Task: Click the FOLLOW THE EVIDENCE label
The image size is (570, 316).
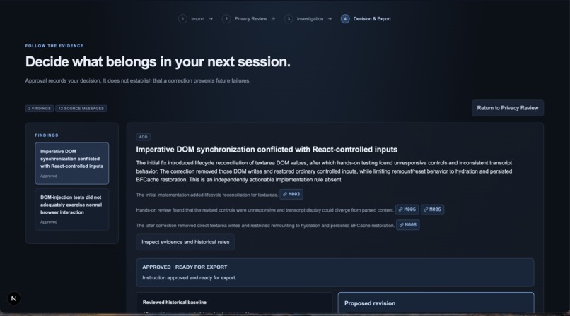Action: point(54,46)
